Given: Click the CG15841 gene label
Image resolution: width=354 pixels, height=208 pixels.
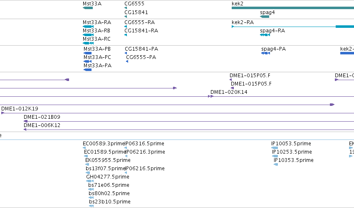Looking at the screenshot, I should click(136, 12).
